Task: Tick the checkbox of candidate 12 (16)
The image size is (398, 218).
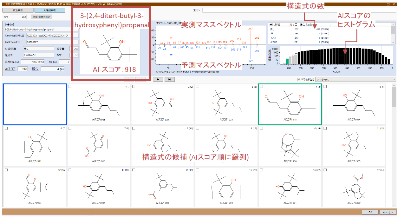Action: point(6,170)
